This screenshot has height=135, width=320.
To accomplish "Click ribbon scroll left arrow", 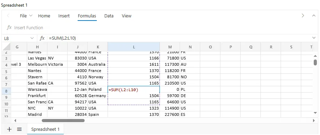I will click(x=8, y=16).
